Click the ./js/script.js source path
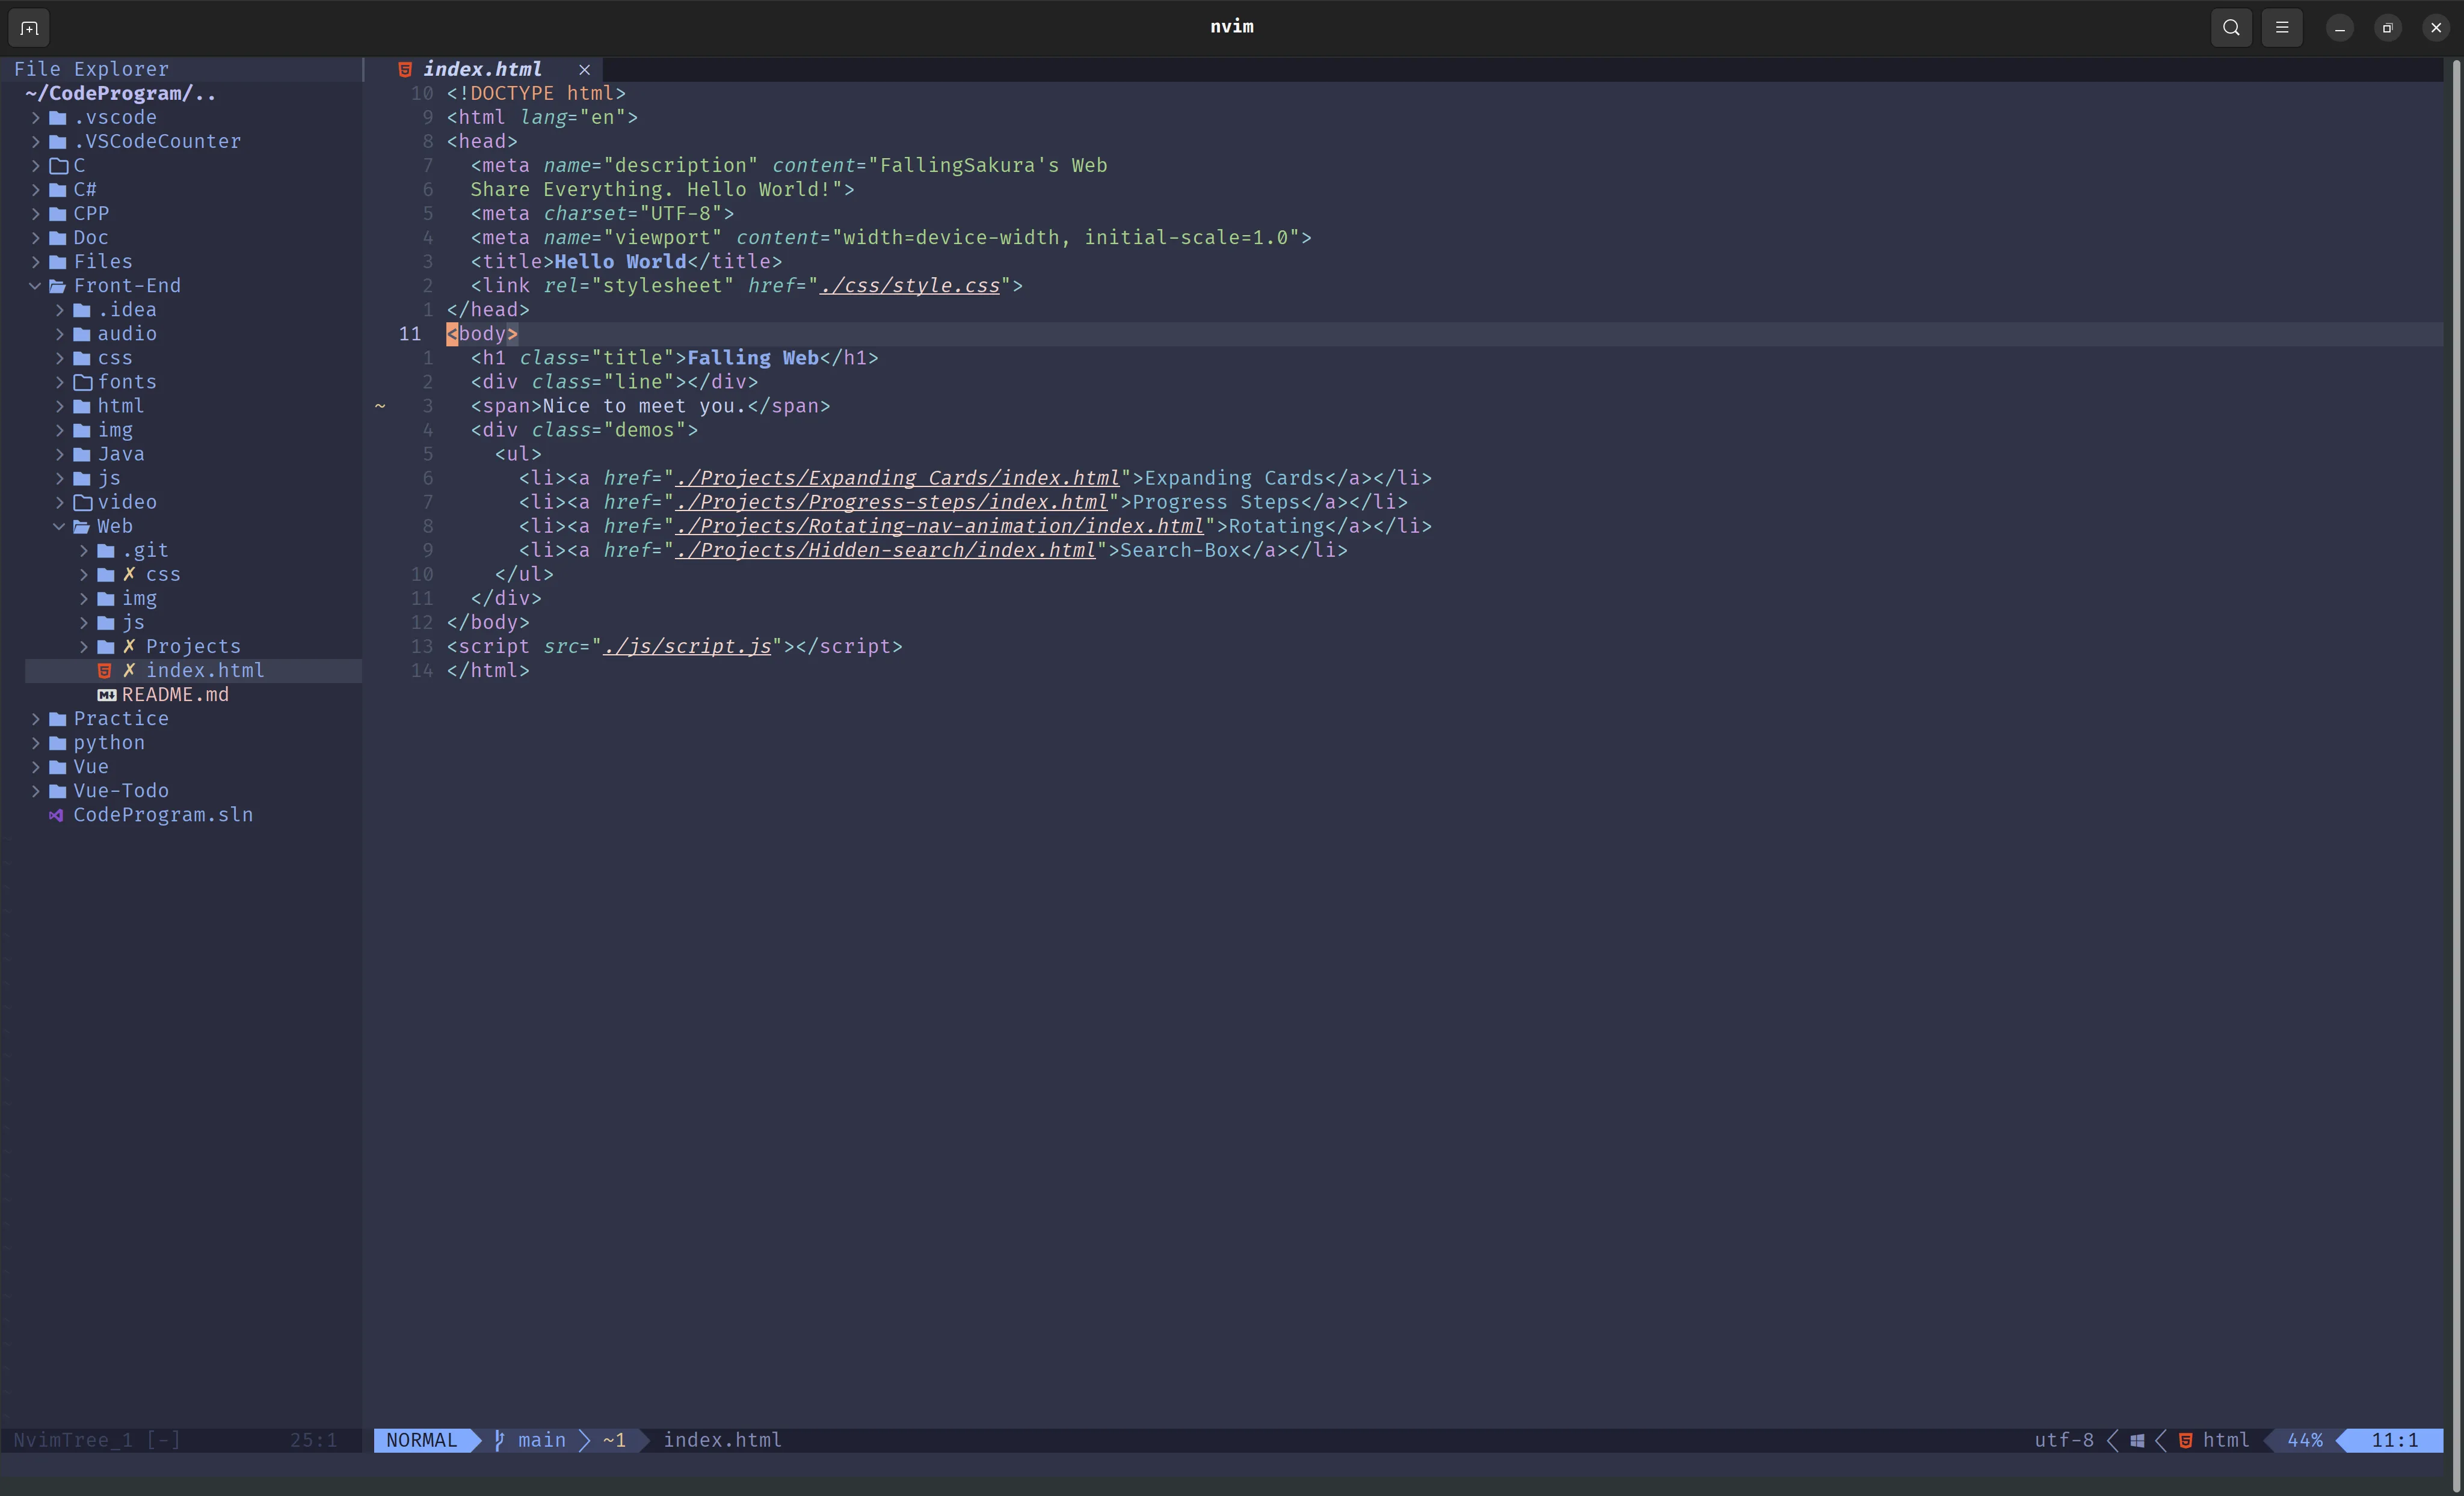The image size is (2464, 1496). 687,646
